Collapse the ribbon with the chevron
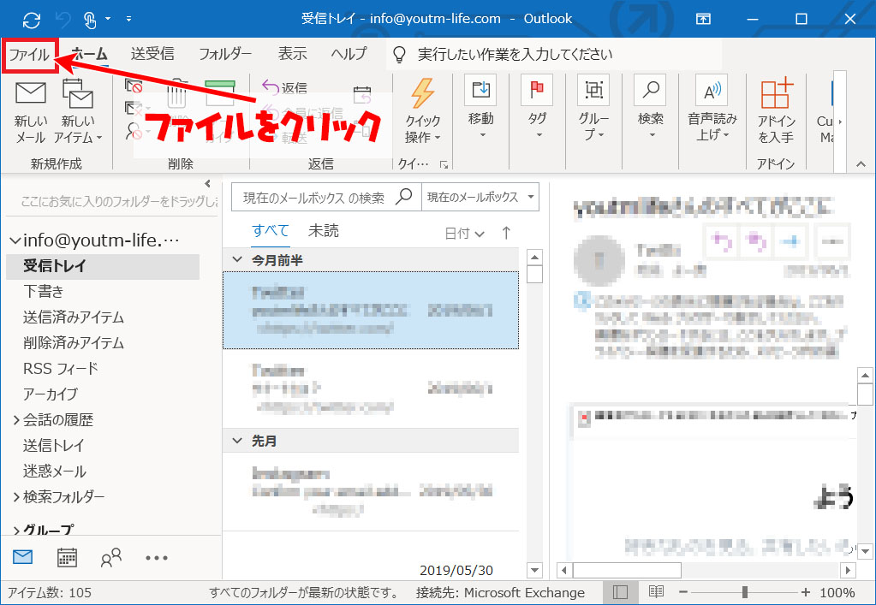 coord(861,164)
